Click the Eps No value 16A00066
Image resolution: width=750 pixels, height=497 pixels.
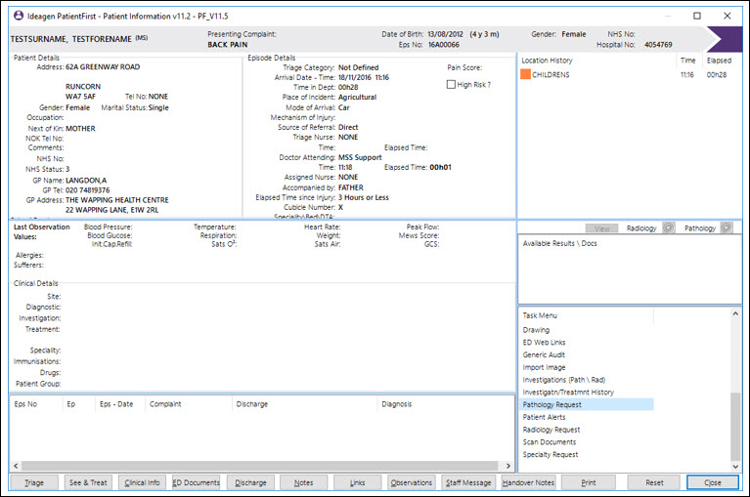pyautogui.click(x=443, y=44)
